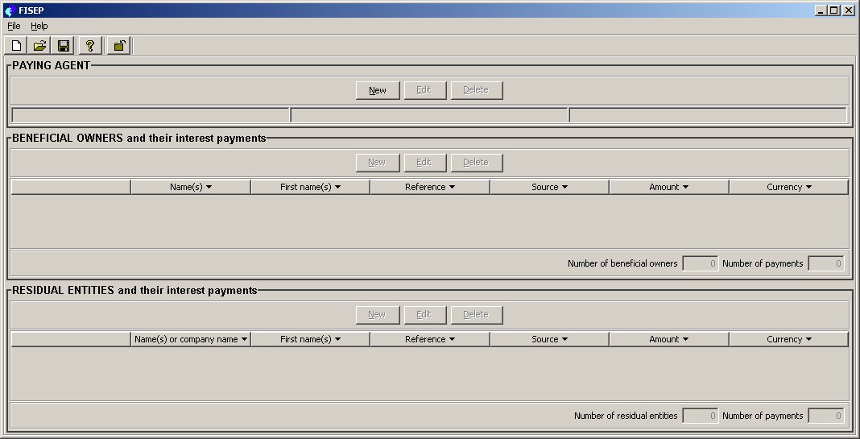Viewport: 860px width, 439px height.
Task: Click the Open file folder icon
Action: click(x=39, y=46)
